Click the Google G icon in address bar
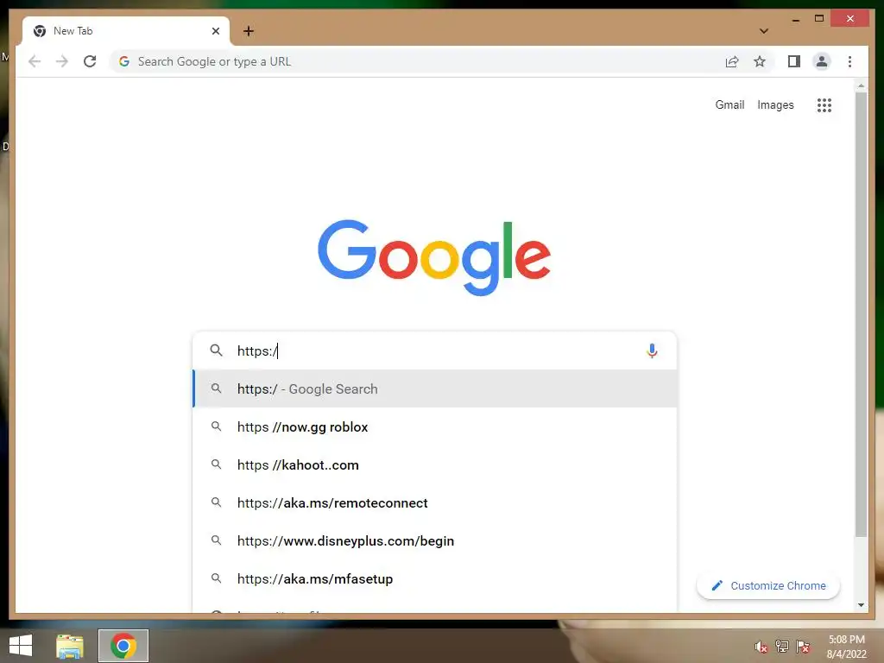 click(x=124, y=61)
